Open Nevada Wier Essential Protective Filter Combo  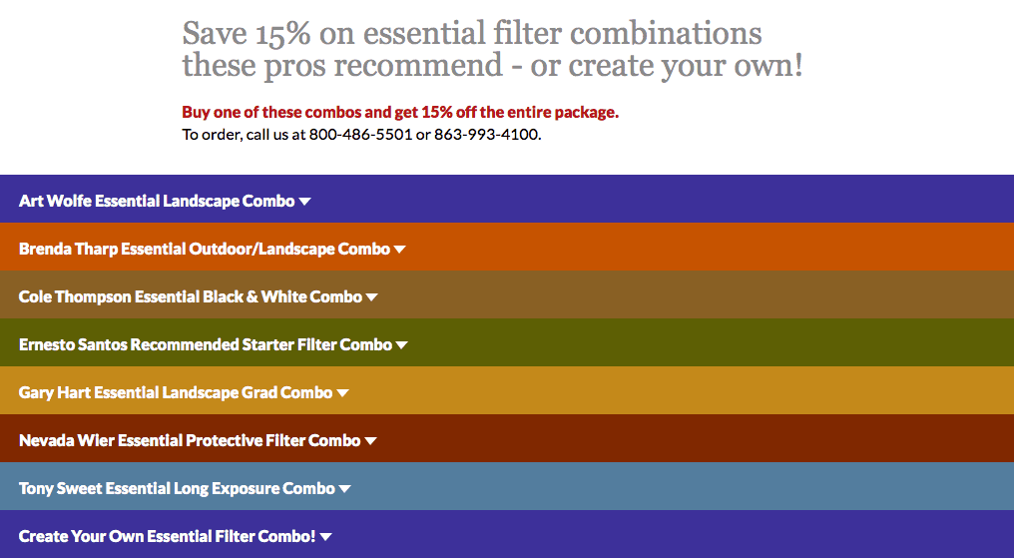[x=507, y=438]
